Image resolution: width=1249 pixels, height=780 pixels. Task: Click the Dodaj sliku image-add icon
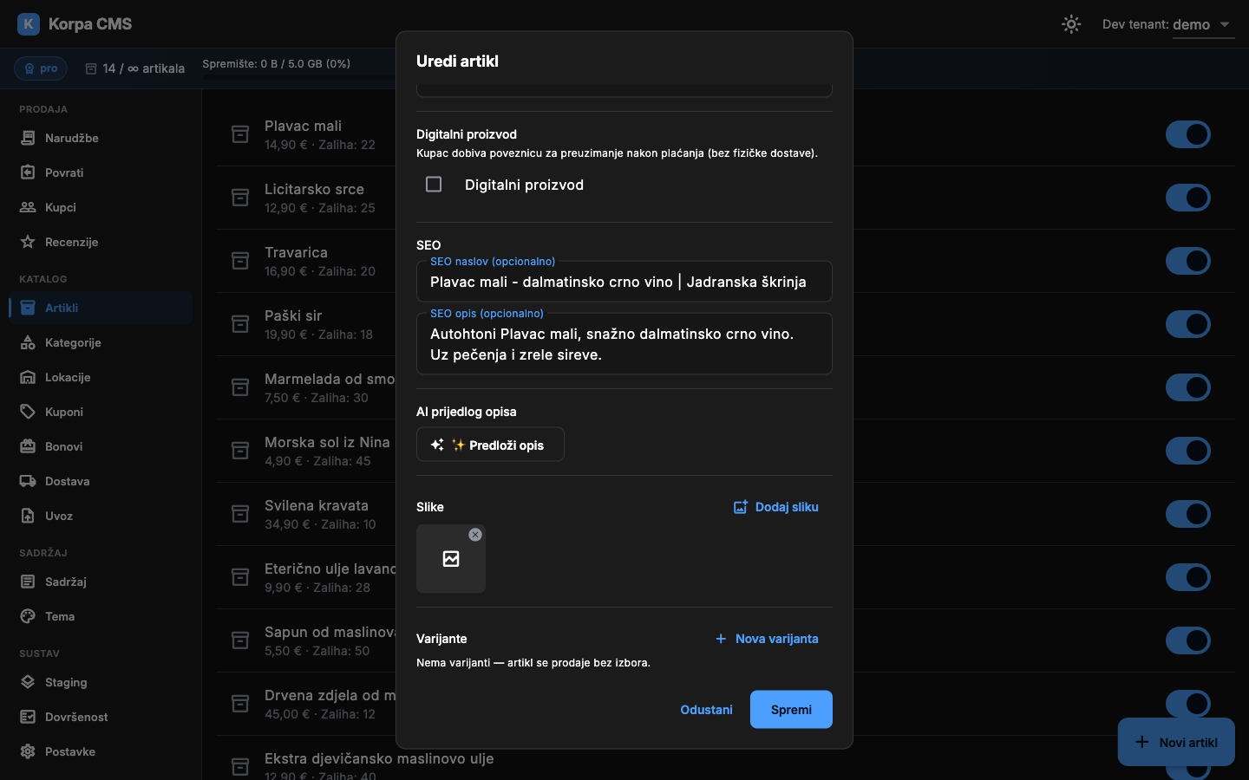pyautogui.click(x=741, y=507)
